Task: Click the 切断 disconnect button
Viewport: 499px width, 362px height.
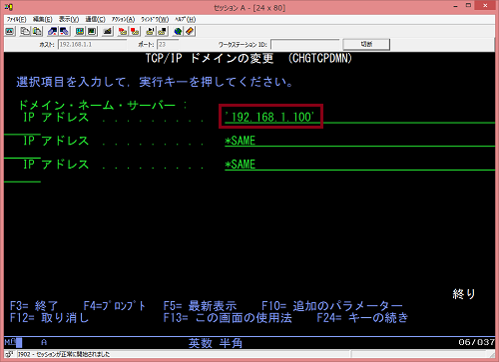Action: pyautogui.click(x=366, y=44)
